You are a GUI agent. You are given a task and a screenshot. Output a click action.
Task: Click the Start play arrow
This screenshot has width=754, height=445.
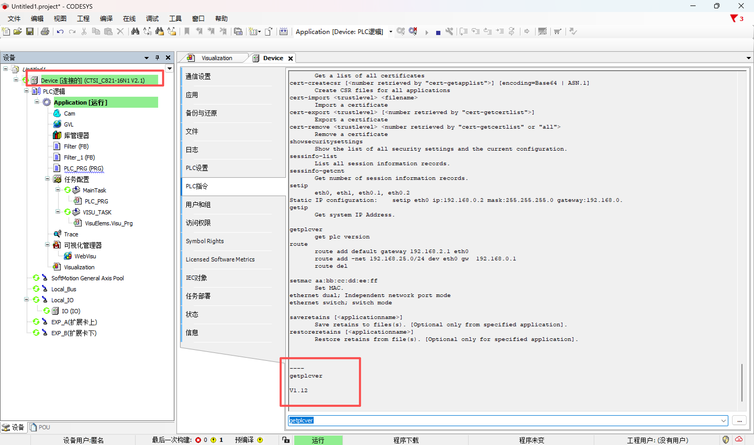tap(427, 32)
